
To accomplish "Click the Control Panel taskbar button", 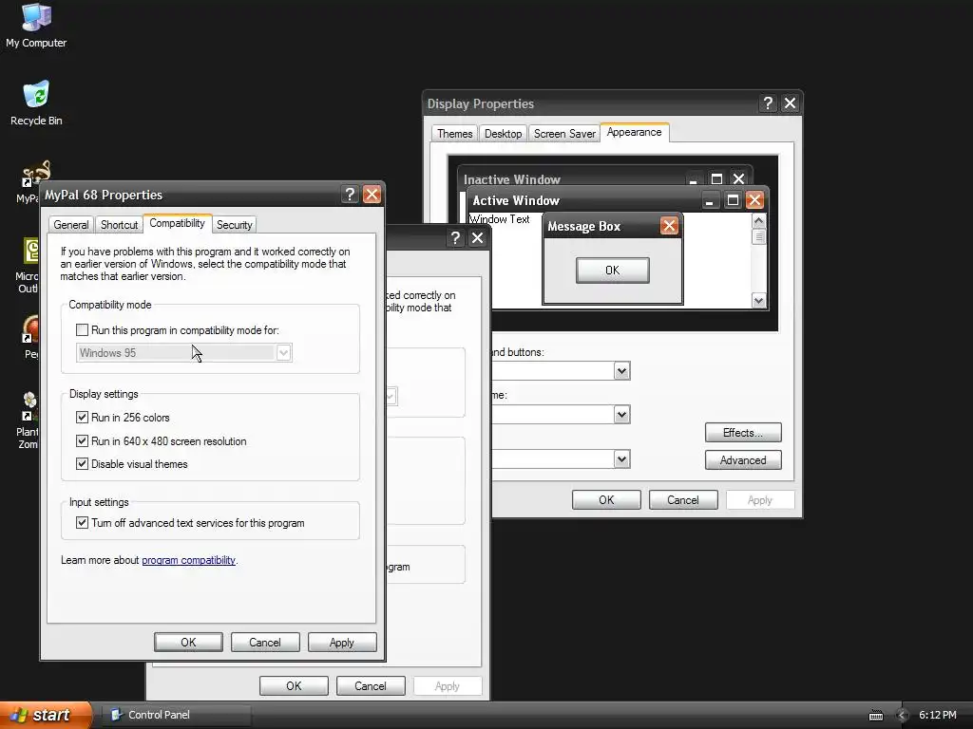I will coord(176,715).
